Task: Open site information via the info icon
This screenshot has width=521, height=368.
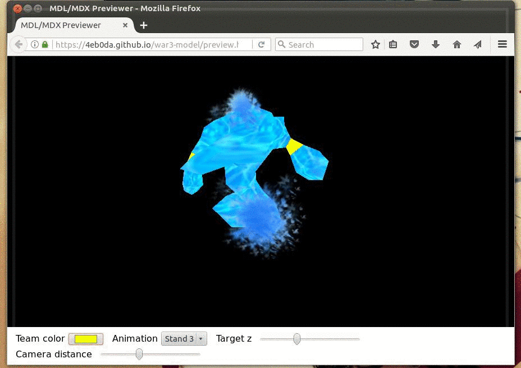Action: click(35, 44)
